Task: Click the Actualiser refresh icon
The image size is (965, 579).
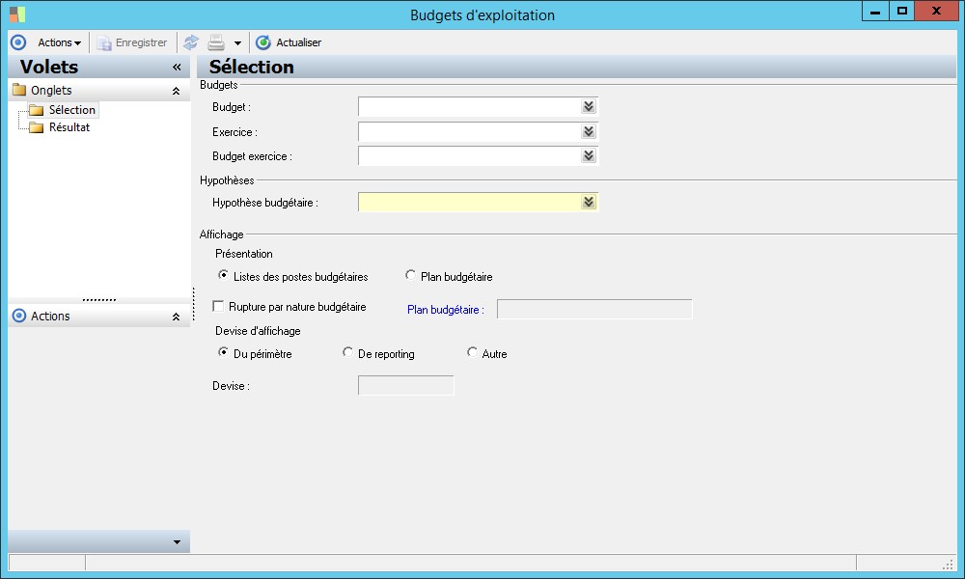Action: 263,42
